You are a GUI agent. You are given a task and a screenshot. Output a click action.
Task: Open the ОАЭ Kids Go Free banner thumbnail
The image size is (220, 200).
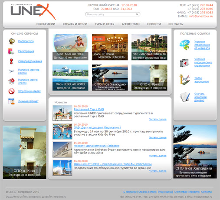(70, 47)
